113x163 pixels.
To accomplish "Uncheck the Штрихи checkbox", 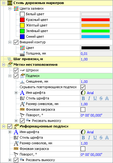I will coord(16,70).
